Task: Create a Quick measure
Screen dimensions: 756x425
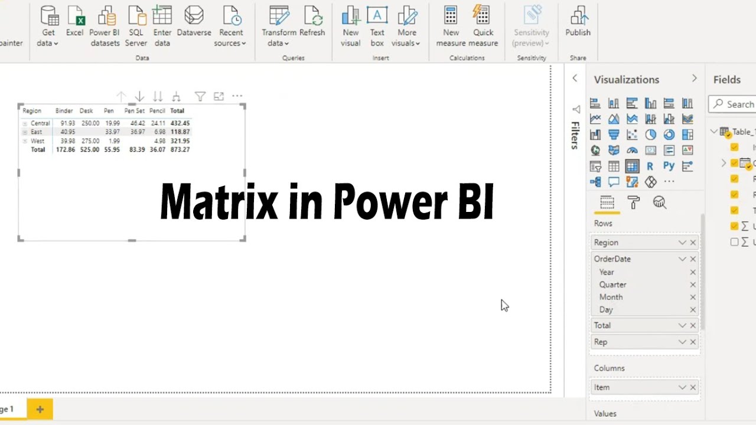Action: 483,27
